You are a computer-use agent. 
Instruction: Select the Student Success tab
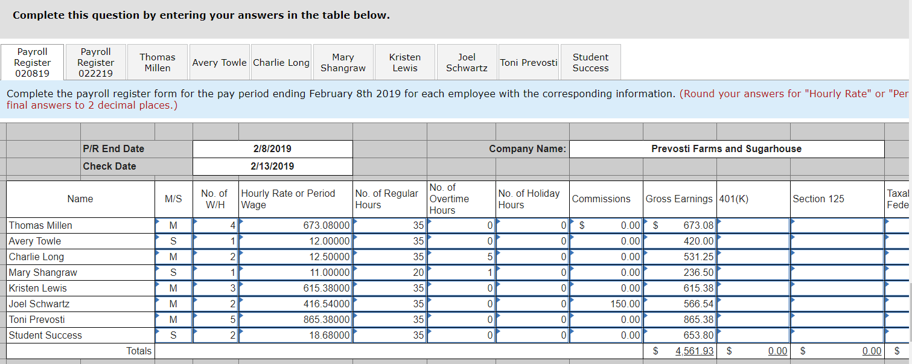click(590, 62)
